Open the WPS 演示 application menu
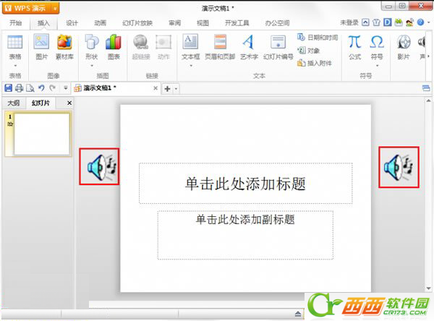The height and width of the screenshot is (321, 434). [30, 9]
